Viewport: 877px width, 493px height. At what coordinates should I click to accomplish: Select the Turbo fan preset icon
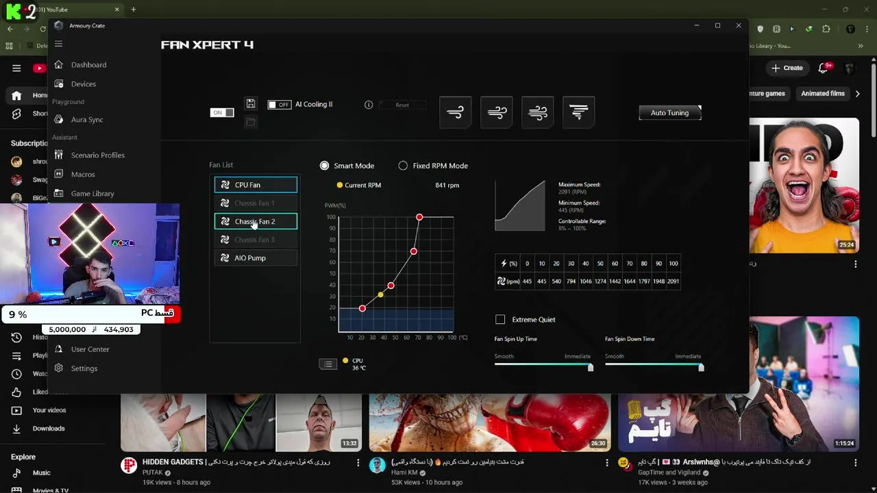pos(538,112)
